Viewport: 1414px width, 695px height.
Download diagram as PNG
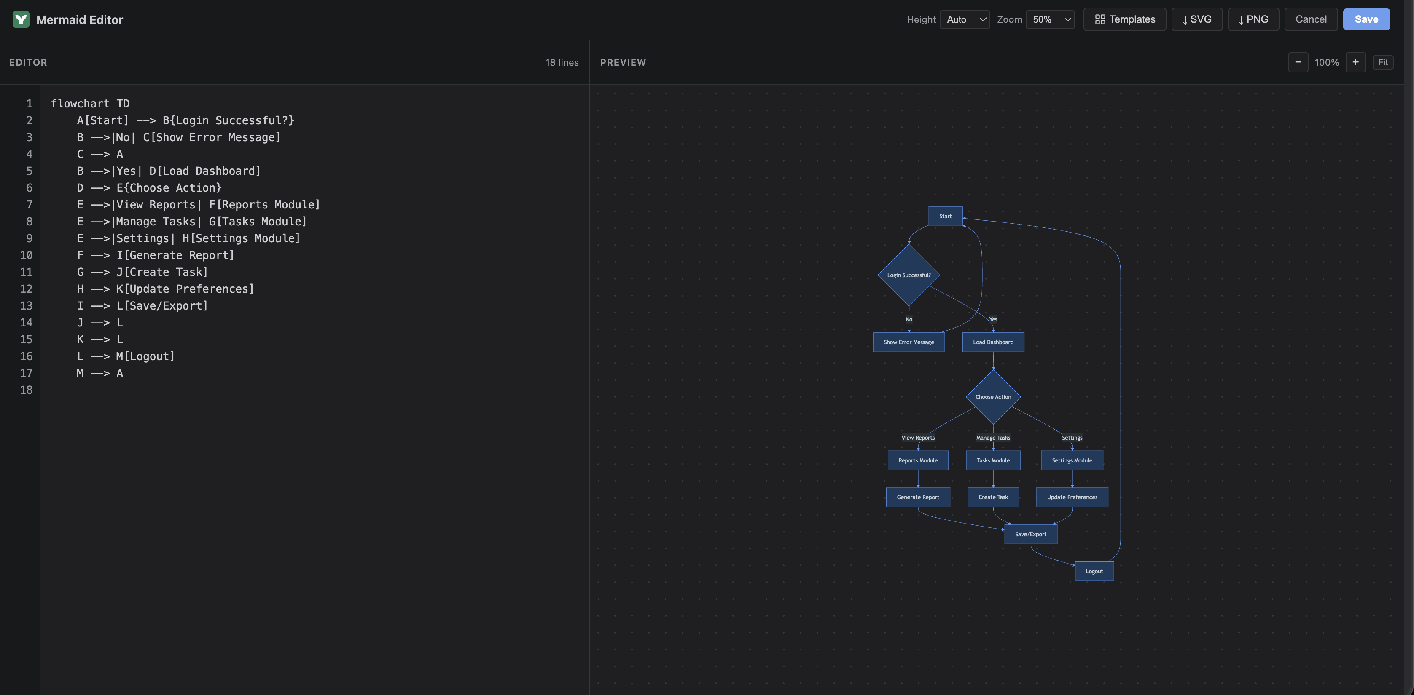(1253, 19)
